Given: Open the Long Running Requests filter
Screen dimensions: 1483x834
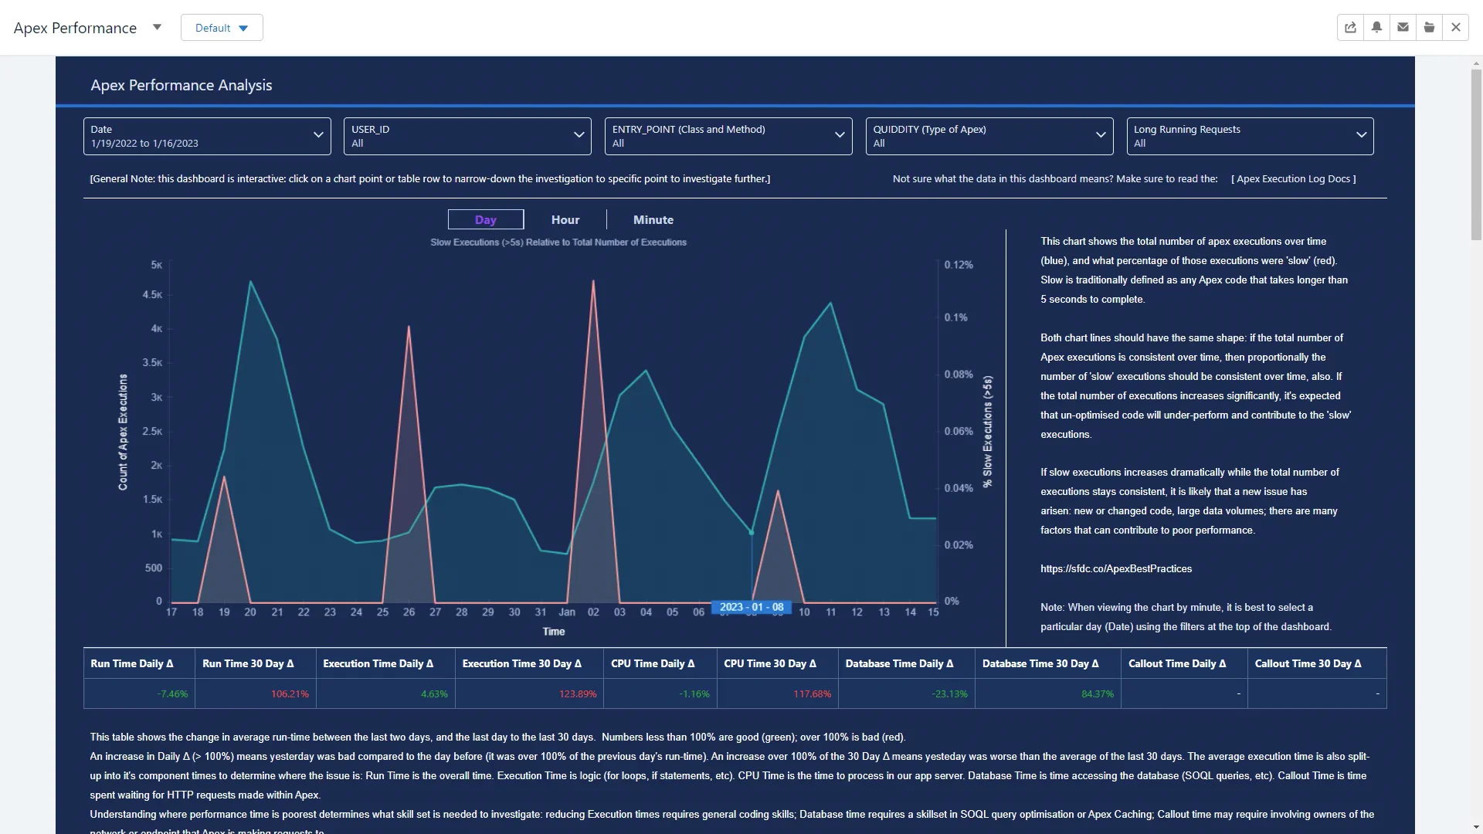Looking at the screenshot, I should tap(1363, 135).
